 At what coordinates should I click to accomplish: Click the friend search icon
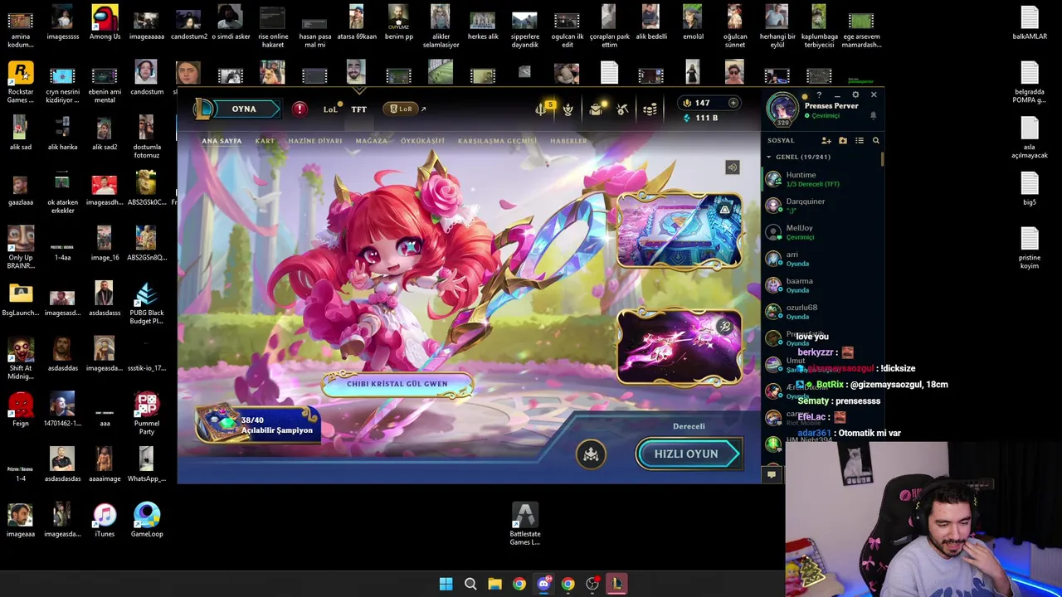[x=875, y=141]
